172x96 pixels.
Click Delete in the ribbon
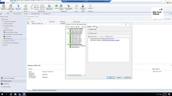tap(42, 9)
